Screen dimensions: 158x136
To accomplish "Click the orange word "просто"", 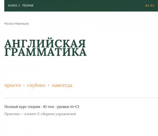I will (12, 85).
